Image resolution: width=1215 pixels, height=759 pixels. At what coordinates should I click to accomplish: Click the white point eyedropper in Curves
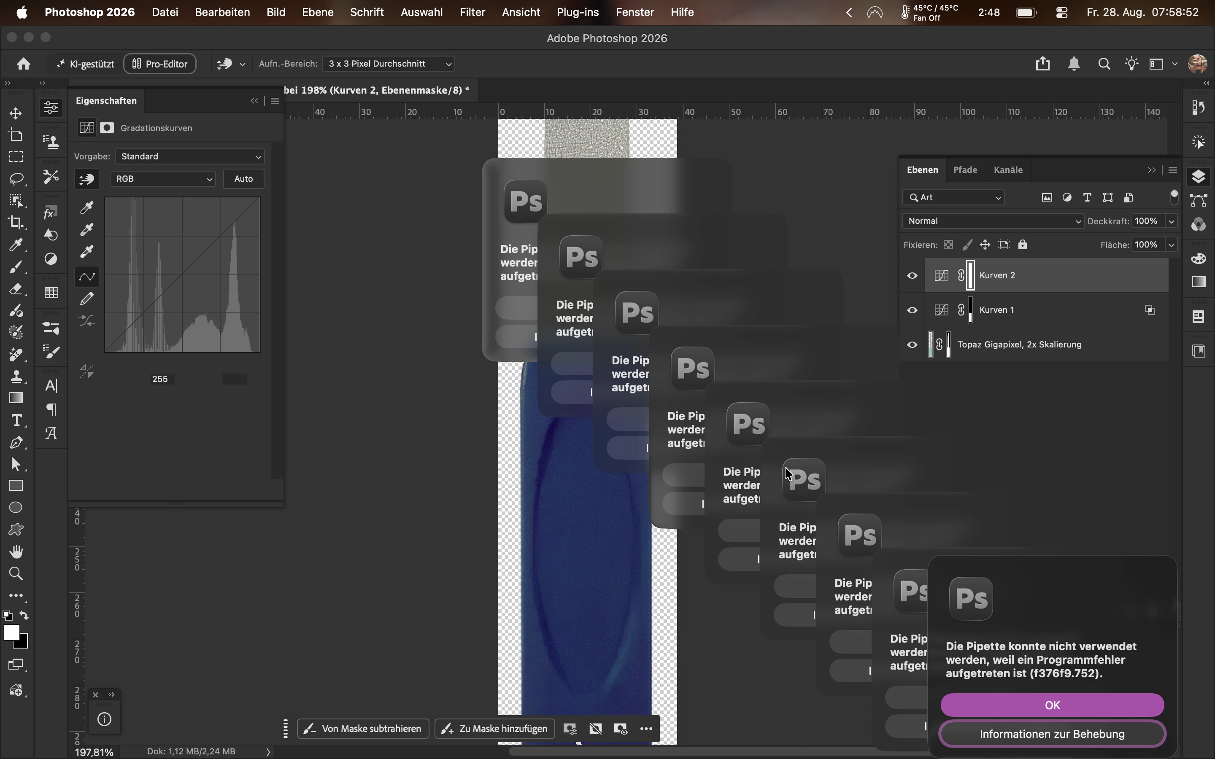click(x=87, y=251)
